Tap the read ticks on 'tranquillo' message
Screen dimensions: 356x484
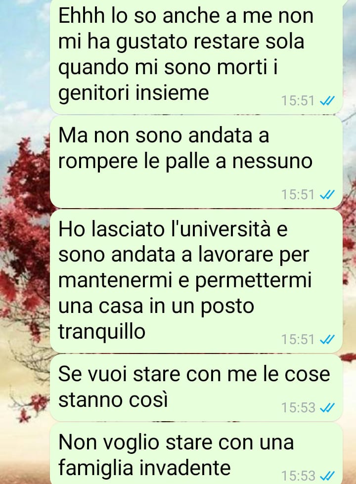327,340
